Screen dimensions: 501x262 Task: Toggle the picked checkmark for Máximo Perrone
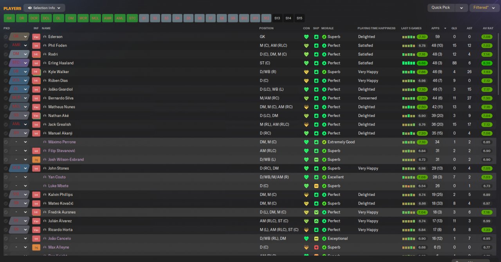[6, 142]
